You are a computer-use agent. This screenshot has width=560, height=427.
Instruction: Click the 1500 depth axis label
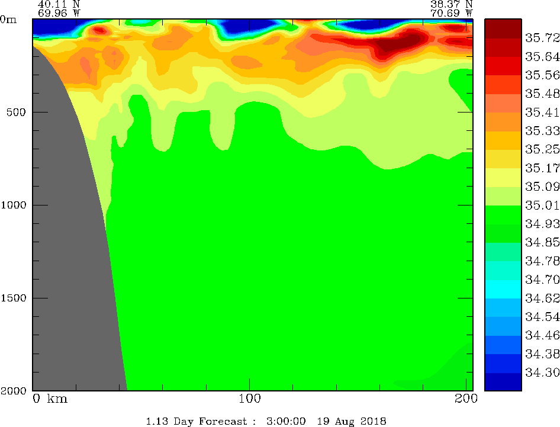14,298
